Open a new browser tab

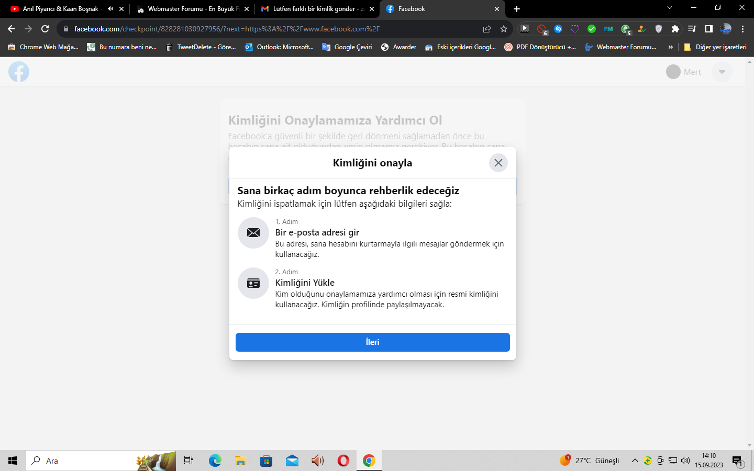point(517,9)
